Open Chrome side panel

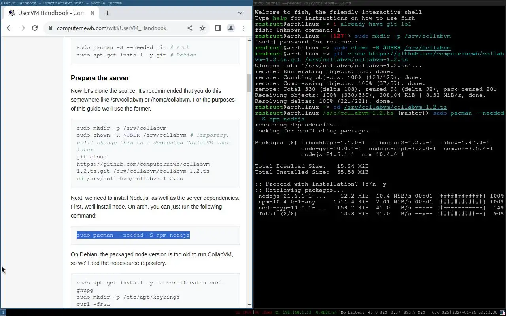tap(218, 28)
